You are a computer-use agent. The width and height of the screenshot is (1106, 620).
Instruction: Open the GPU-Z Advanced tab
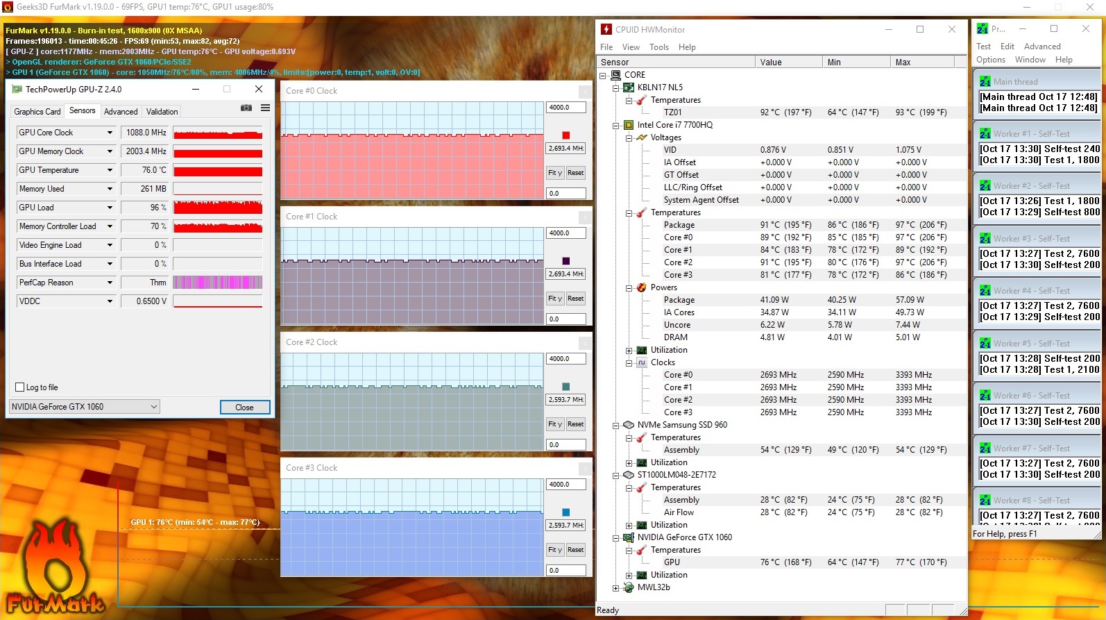click(121, 112)
